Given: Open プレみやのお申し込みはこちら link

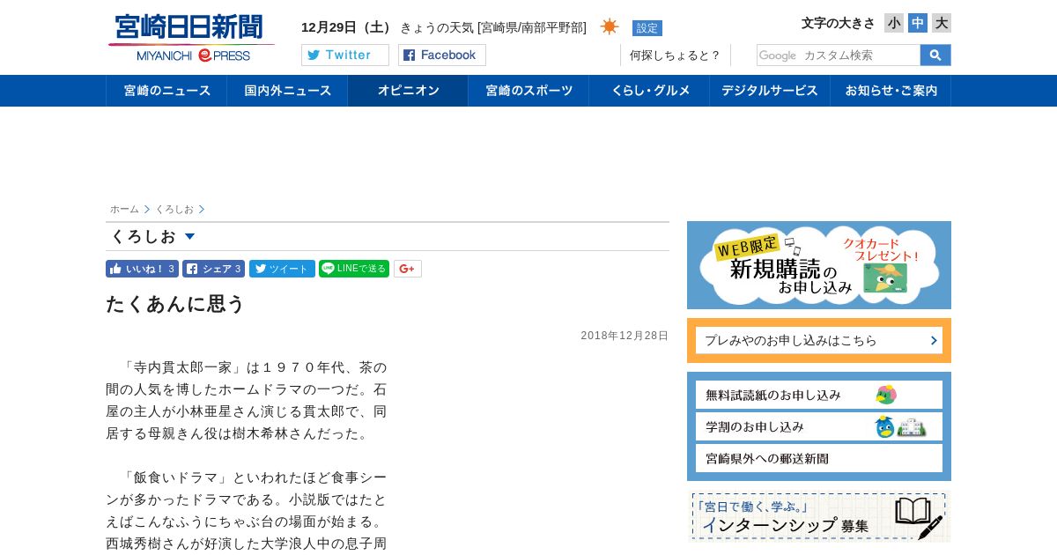Looking at the screenshot, I should tap(819, 340).
